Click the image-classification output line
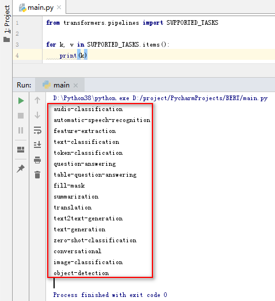Viewport: 275px width, 301px height. click(88, 262)
